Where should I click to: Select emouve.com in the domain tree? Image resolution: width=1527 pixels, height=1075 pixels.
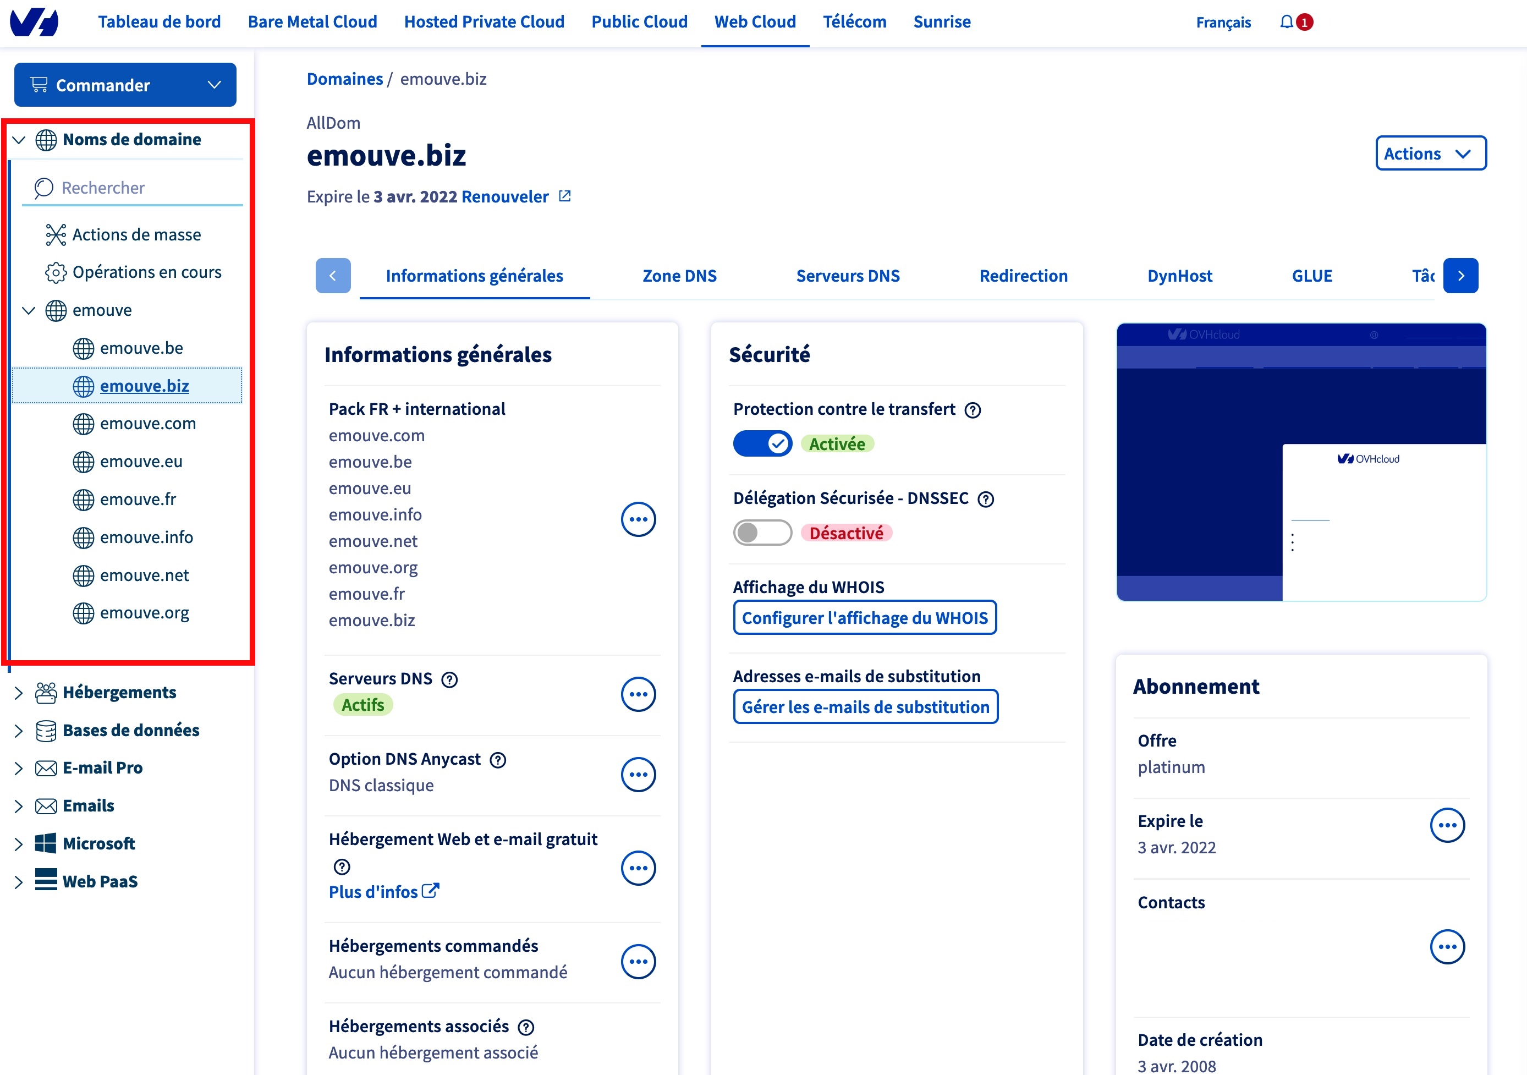[147, 424]
